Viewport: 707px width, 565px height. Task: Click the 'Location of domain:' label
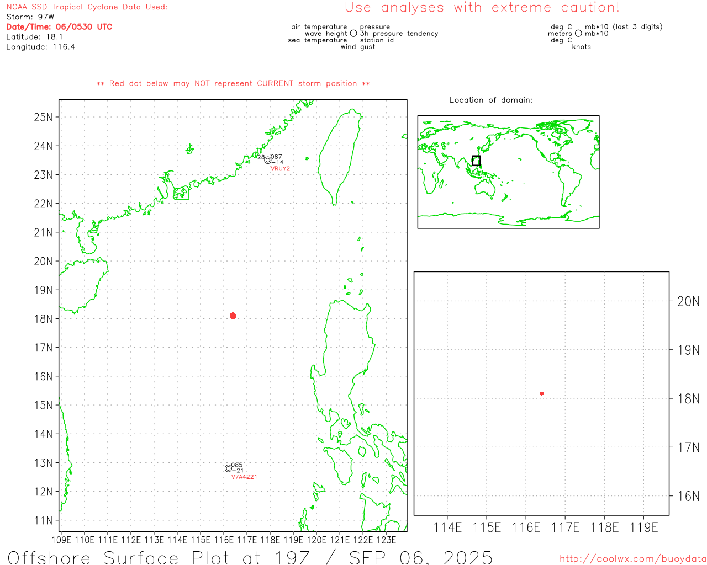491,100
